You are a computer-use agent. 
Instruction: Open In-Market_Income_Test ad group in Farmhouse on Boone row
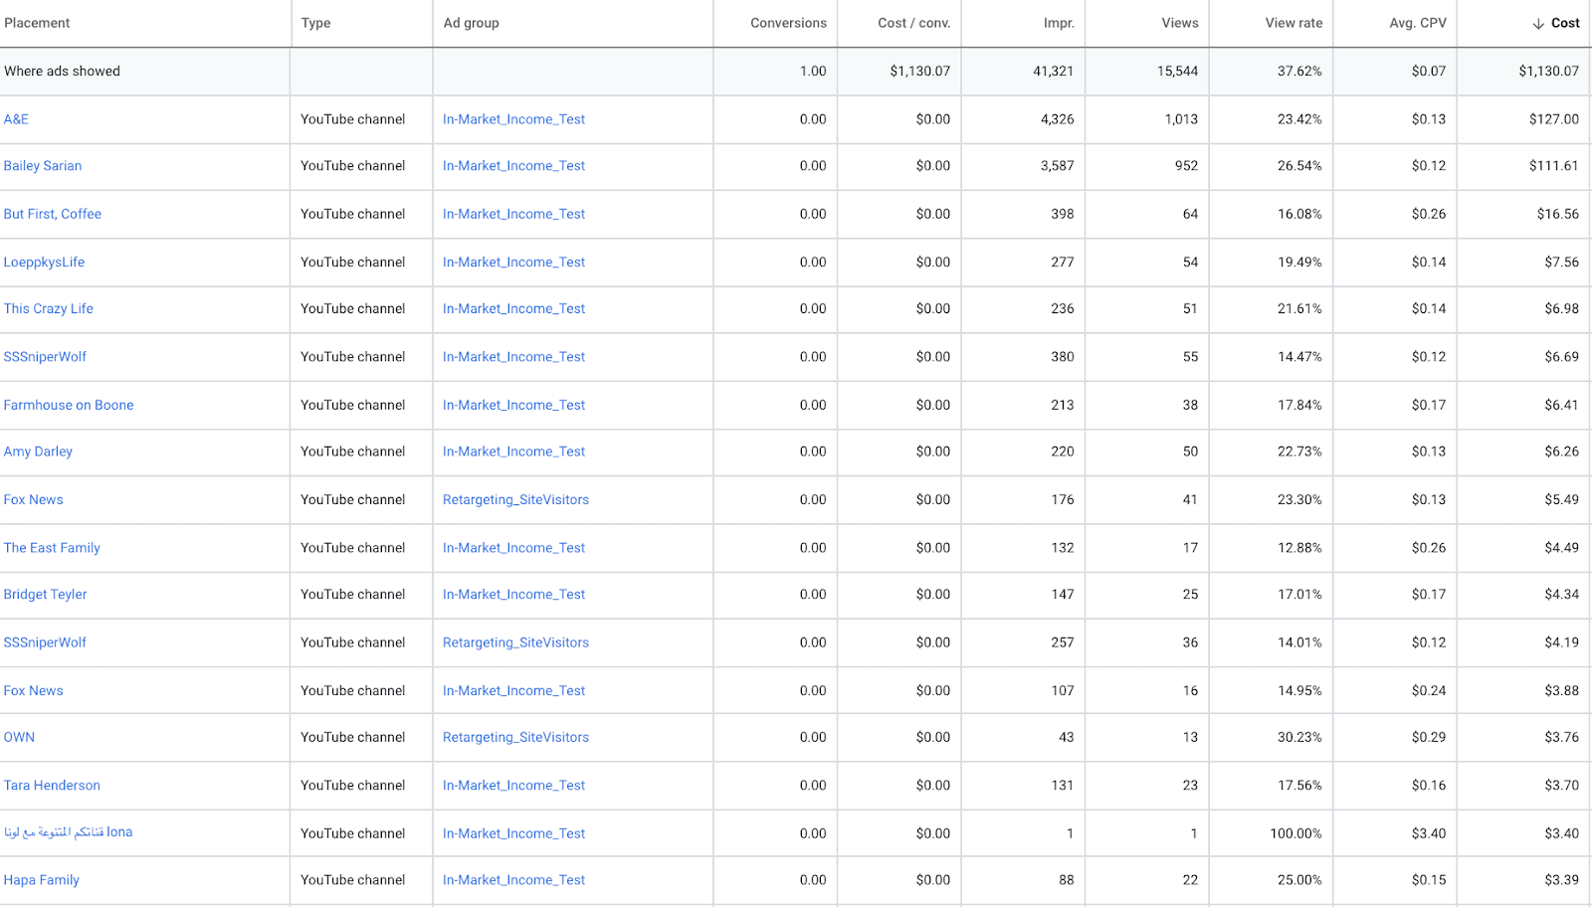point(513,406)
